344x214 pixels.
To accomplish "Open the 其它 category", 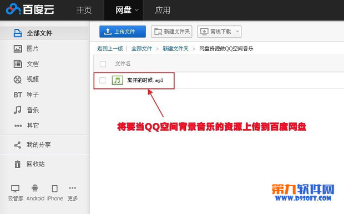I will pos(33,126).
